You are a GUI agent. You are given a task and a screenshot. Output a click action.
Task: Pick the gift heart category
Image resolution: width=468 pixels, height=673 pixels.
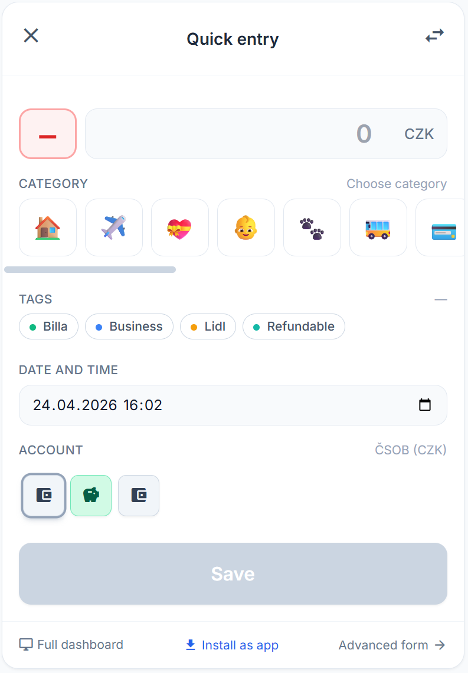180,227
